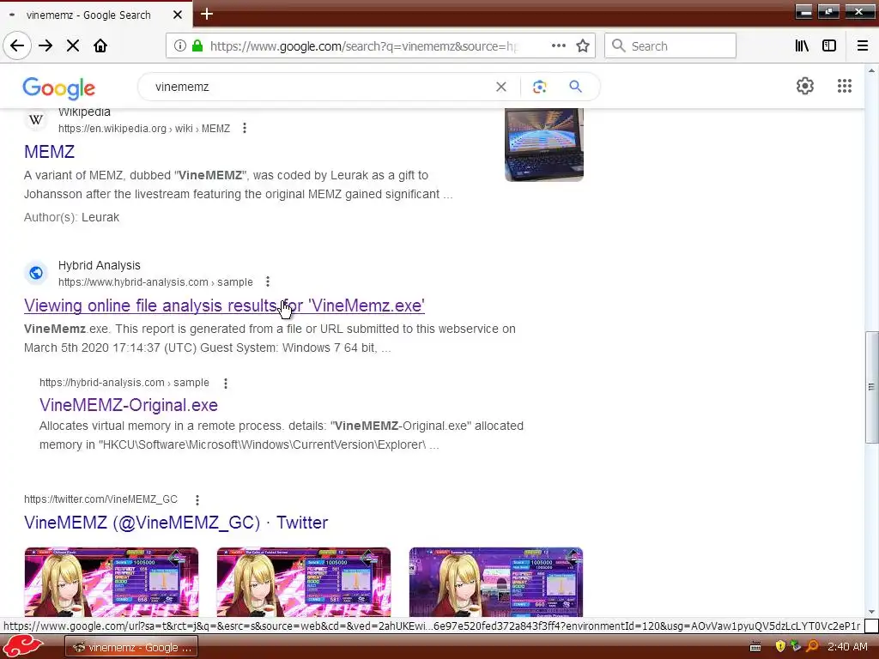Open the VineMEMZ-Original.exe result
Image resolution: width=879 pixels, height=659 pixels.
pyautogui.click(x=129, y=405)
